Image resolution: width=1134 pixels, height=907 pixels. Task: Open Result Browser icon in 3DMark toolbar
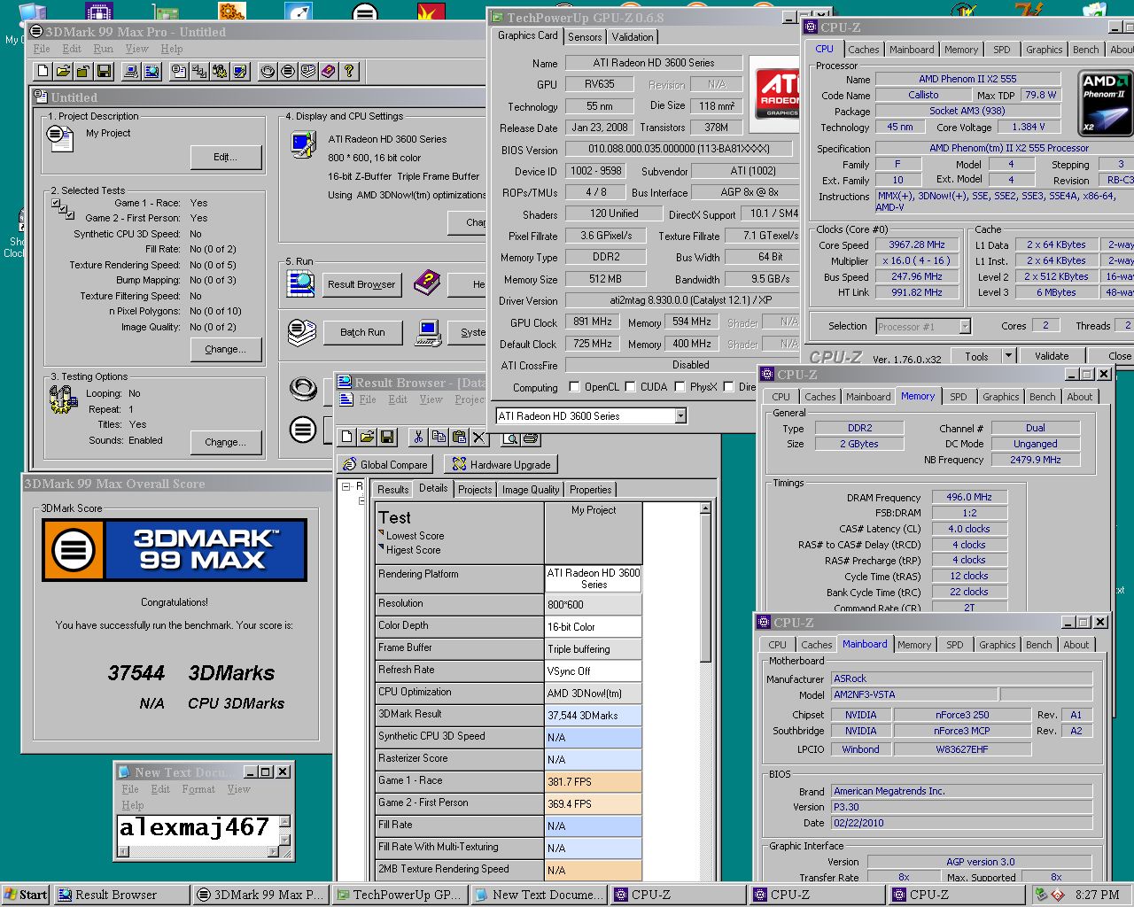point(151,71)
